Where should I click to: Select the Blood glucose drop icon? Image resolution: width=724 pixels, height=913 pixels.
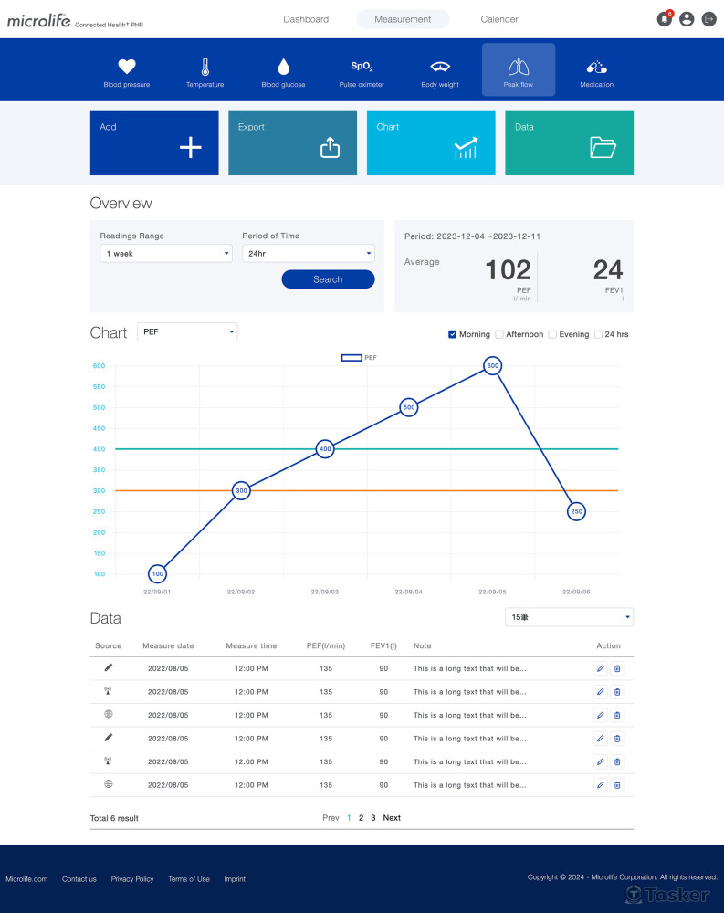(283, 67)
